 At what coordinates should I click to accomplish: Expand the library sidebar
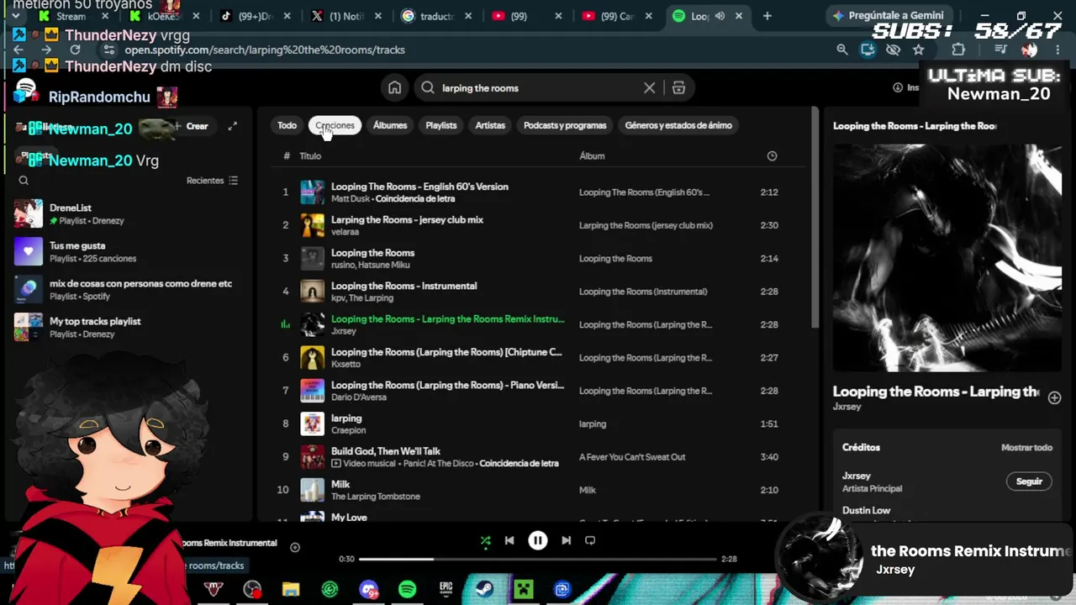point(232,126)
